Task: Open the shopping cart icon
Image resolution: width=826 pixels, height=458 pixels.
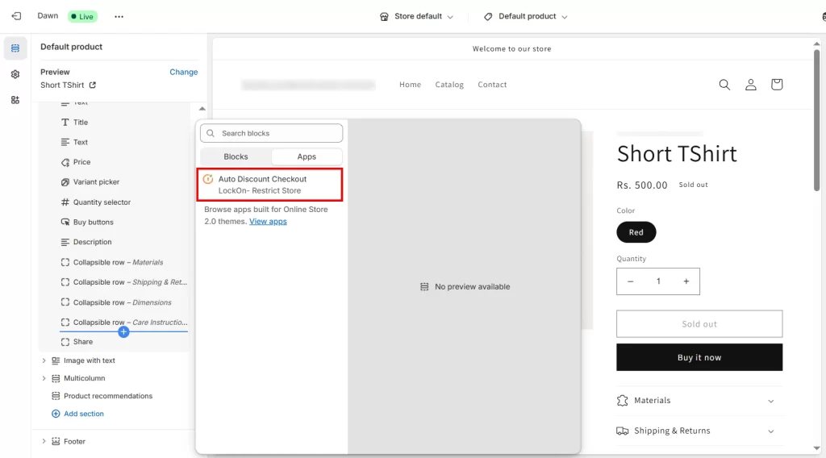Action: (777, 85)
